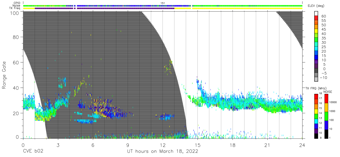Click the 'NOISE' legend title

[x=328, y=91]
